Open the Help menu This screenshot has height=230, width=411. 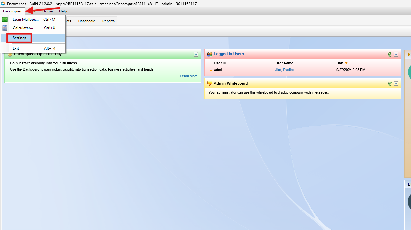click(63, 11)
